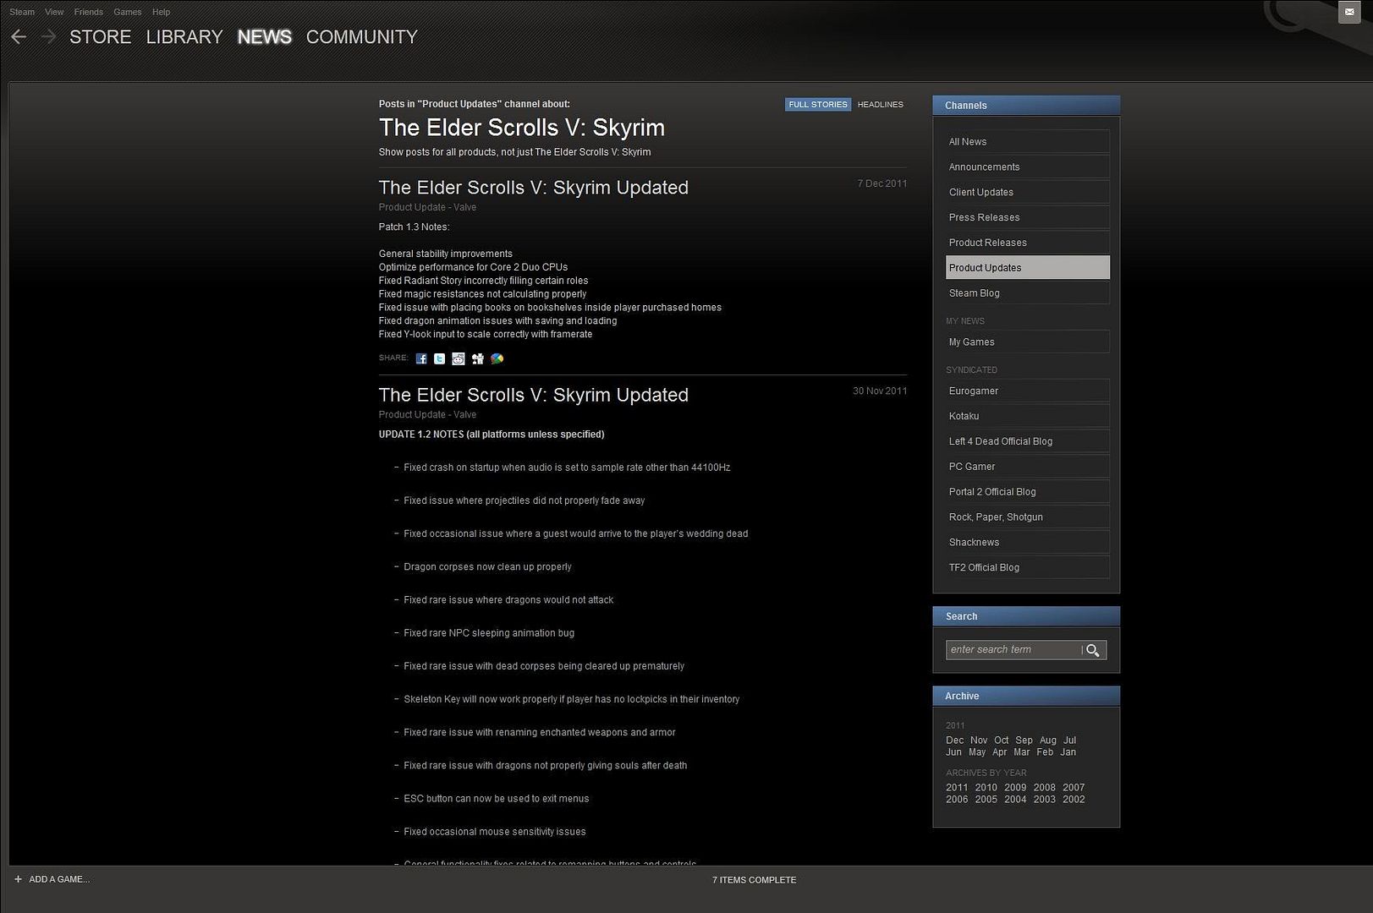
Task: Open the Dec 2011 archive
Action: [954, 740]
